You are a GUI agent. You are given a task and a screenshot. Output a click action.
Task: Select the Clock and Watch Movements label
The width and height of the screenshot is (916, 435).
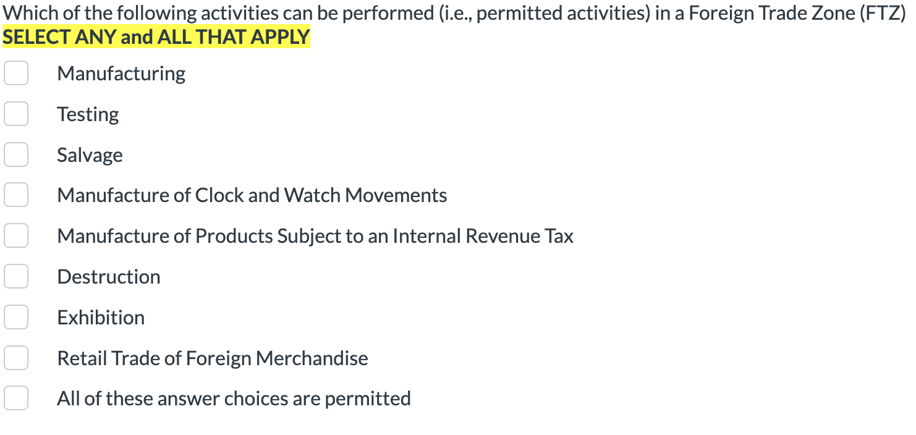[x=252, y=195]
